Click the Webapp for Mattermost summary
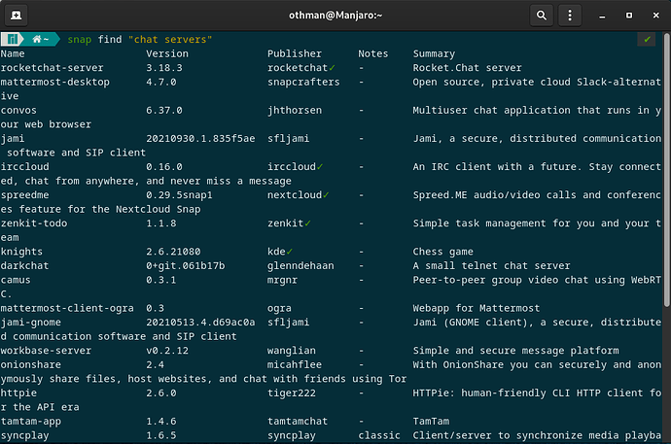The height and width of the screenshot is (444, 671). (x=477, y=308)
